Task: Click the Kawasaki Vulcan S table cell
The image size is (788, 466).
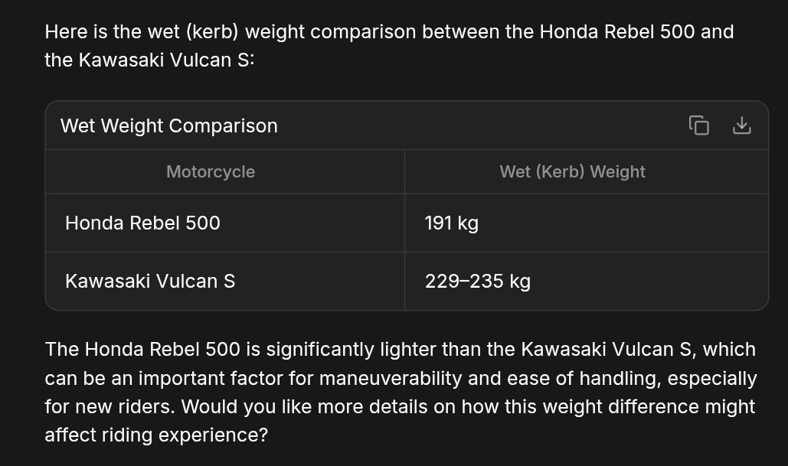Action: (x=150, y=282)
